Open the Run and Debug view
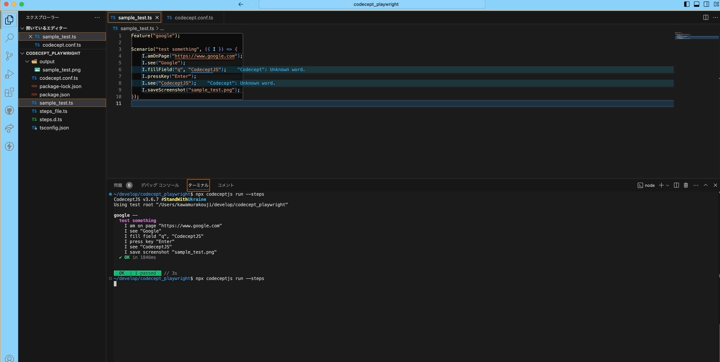This screenshot has height=362, width=720. (9, 74)
